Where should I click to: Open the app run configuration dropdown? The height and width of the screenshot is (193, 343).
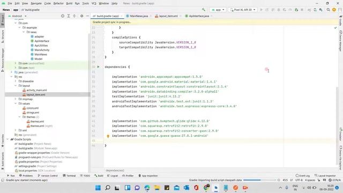click(218, 10)
